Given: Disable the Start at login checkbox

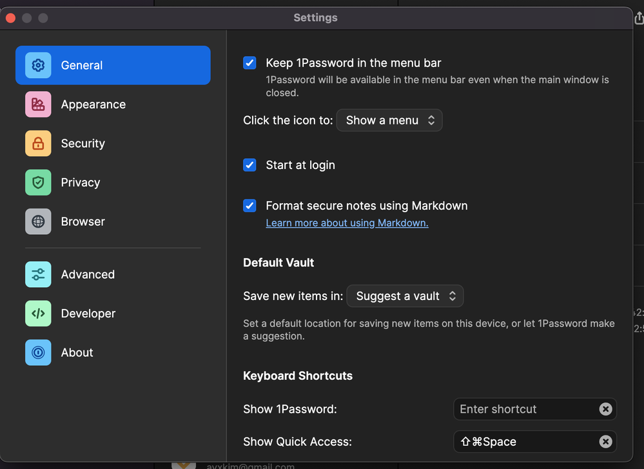Looking at the screenshot, I should (x=249, y=165).
